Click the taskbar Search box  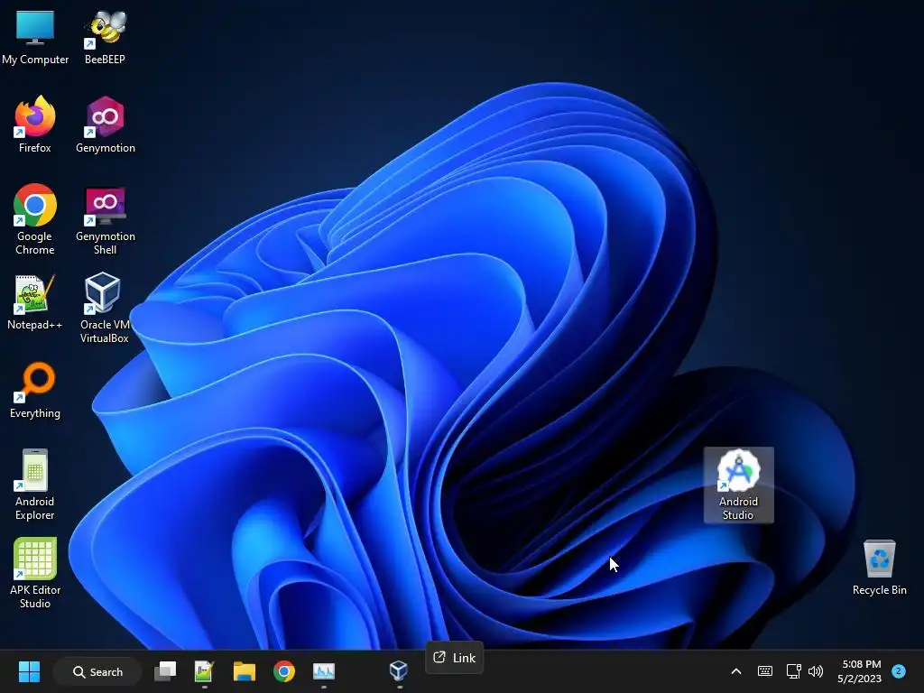pos(97,671)
